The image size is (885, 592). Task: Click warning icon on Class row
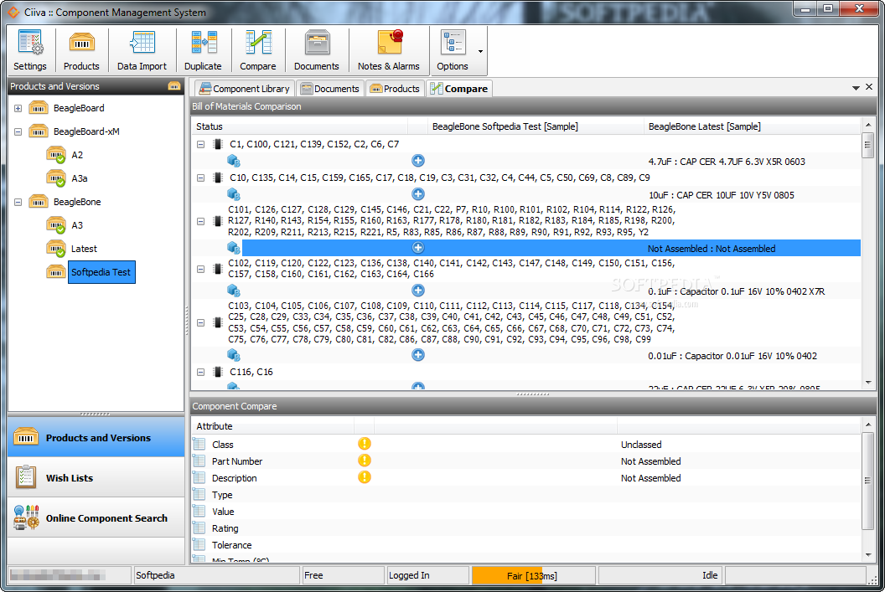pos(365,444)
